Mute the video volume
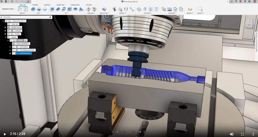 tap(232, 134)
